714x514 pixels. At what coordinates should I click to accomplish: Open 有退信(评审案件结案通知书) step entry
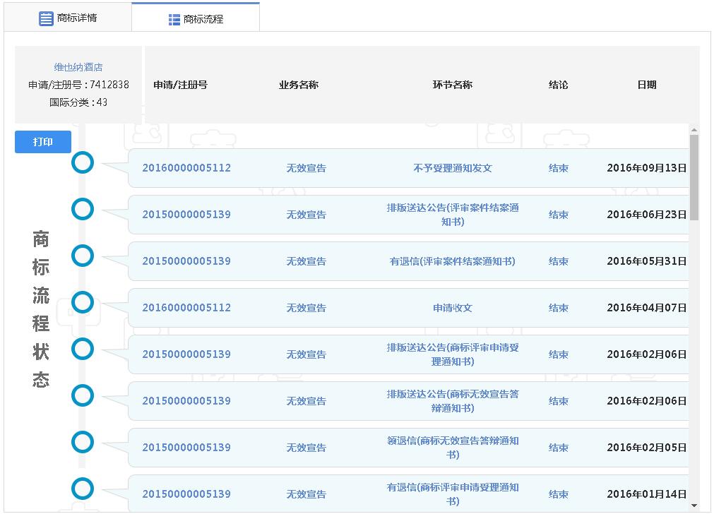[452, 261]
